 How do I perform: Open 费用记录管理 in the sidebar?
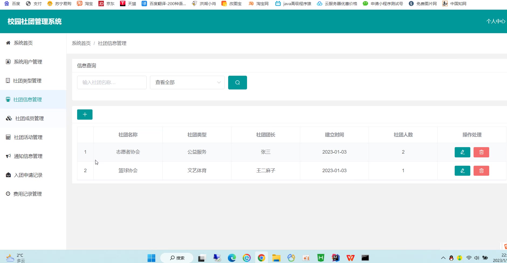pyautogui.click(x=28, y=194)
